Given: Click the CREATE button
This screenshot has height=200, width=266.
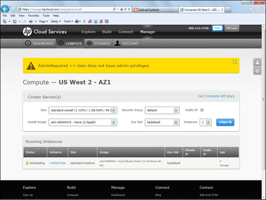Looking at the screenshot, I should point(225,122).
